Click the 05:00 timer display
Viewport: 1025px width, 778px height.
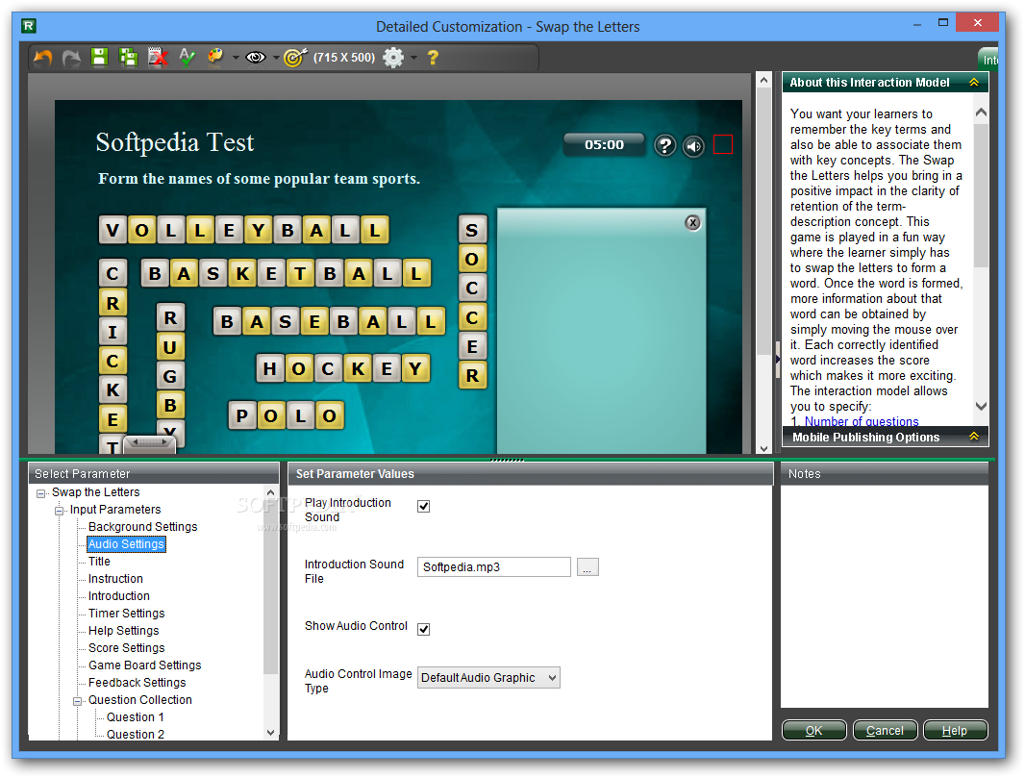point(604,144)
